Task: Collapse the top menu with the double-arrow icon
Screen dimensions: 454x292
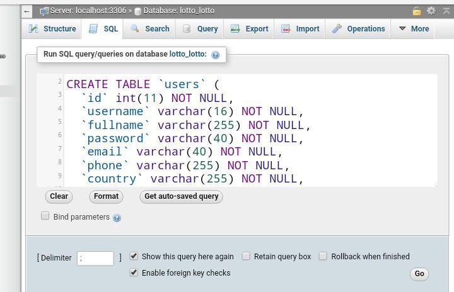Action: (446, 11)
